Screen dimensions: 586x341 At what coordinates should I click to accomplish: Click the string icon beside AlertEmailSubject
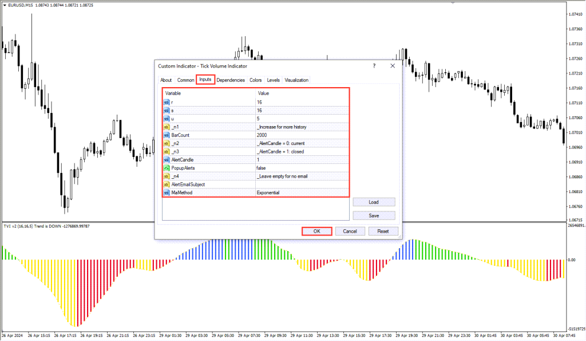(x=167, y=185)
